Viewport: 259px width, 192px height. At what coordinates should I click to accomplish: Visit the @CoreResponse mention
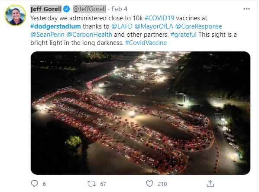pos(198,26)
